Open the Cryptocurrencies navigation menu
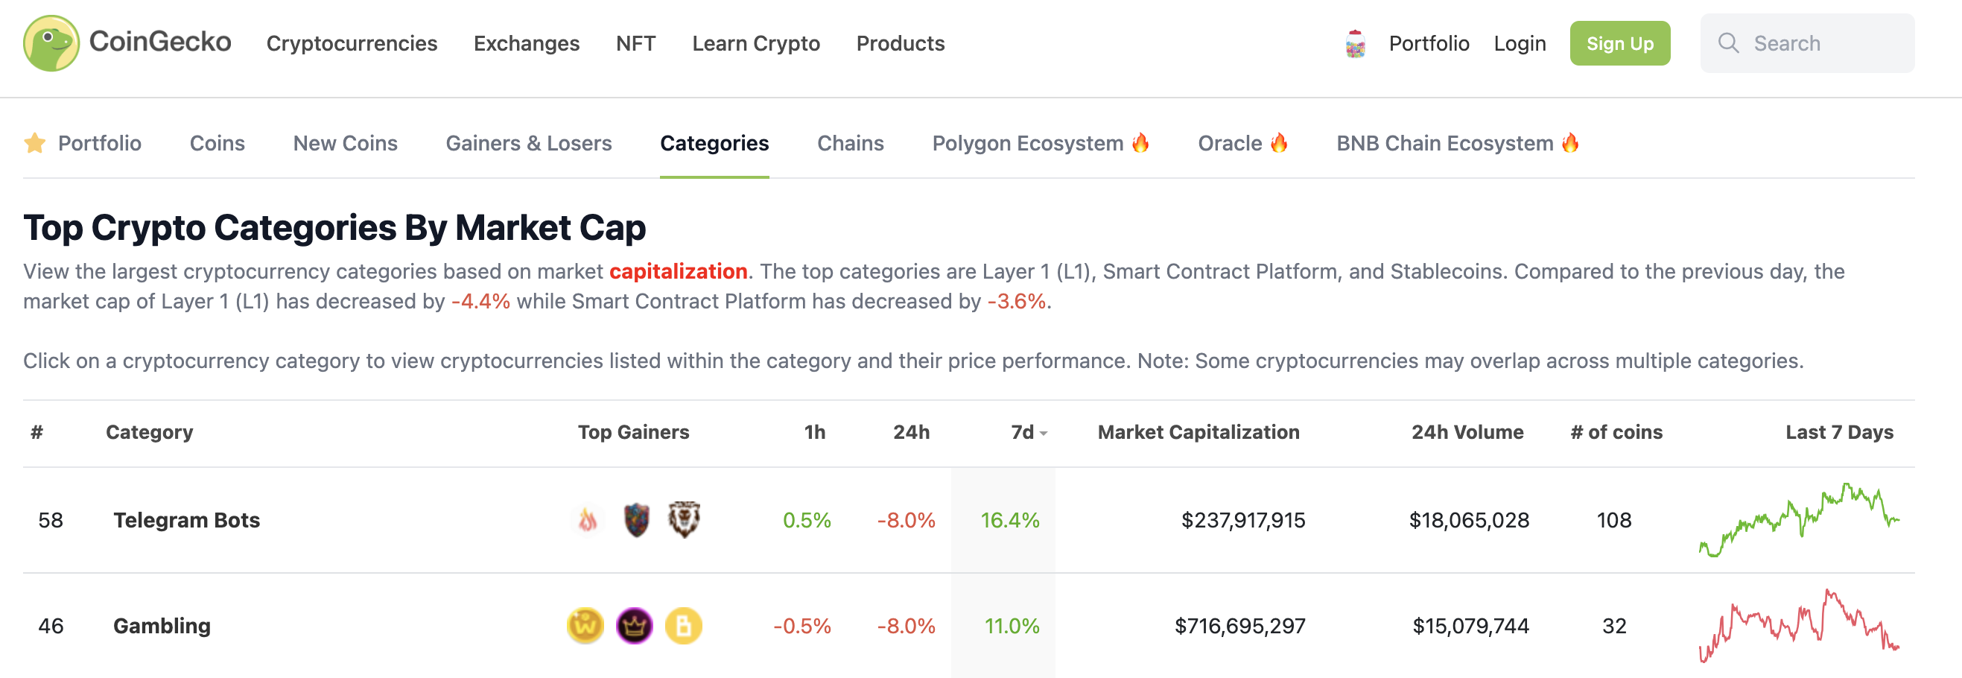Image resolution: width=1962 pixels, height=678 pixels. (x=352, y=43)
